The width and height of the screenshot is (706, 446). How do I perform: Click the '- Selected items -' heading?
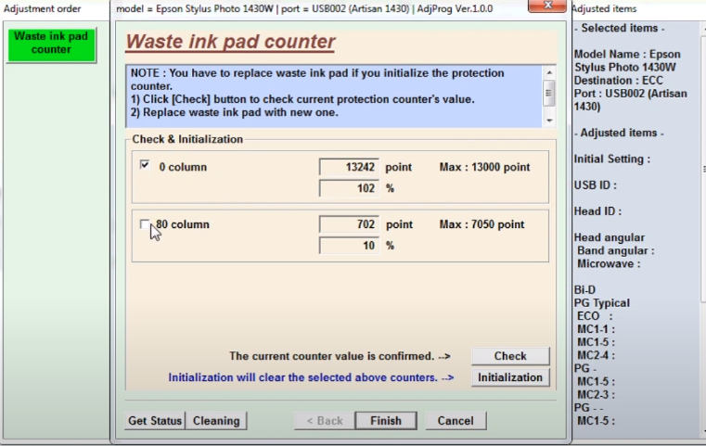[620, 29]
